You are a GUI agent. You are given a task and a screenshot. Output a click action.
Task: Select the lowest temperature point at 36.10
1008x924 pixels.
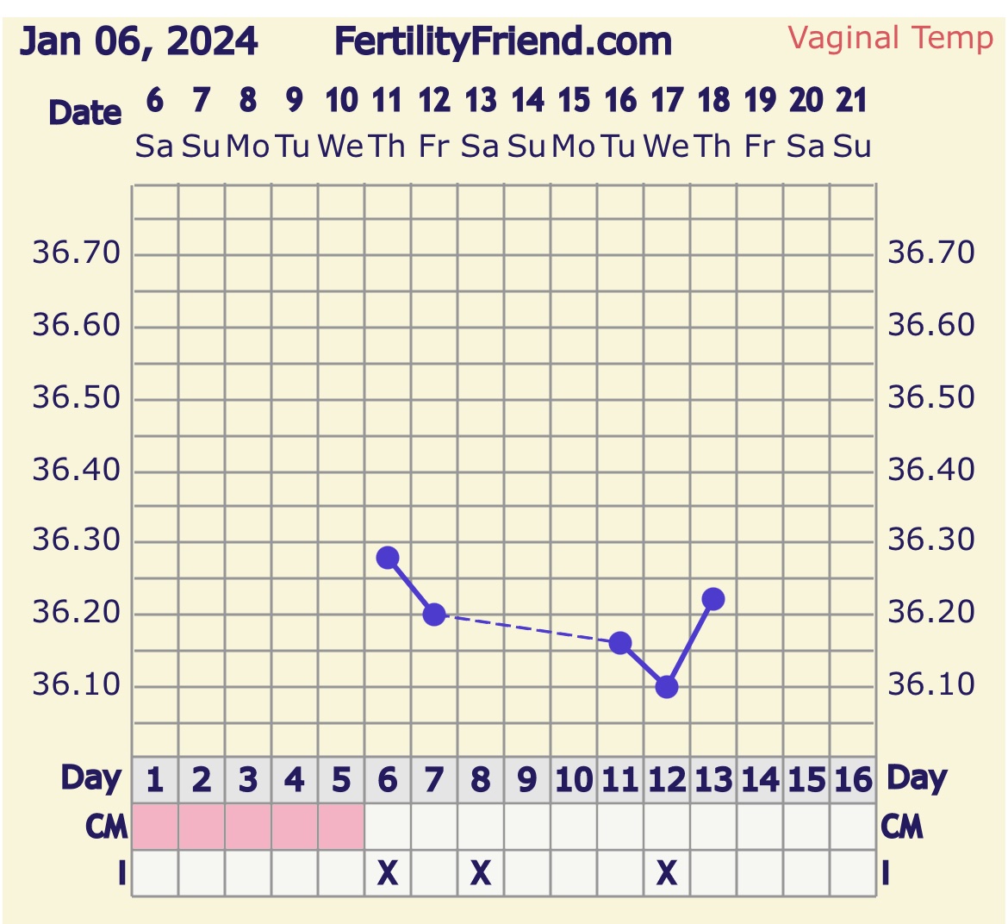tap(667, 687)
